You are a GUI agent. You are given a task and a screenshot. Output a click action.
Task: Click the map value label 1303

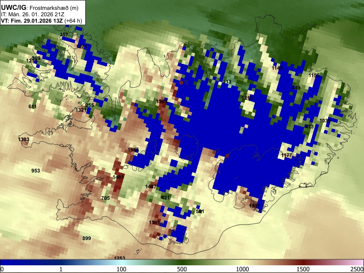24,139
